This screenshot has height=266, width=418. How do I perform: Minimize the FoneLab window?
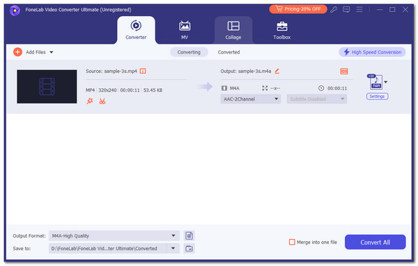(380, 10)
